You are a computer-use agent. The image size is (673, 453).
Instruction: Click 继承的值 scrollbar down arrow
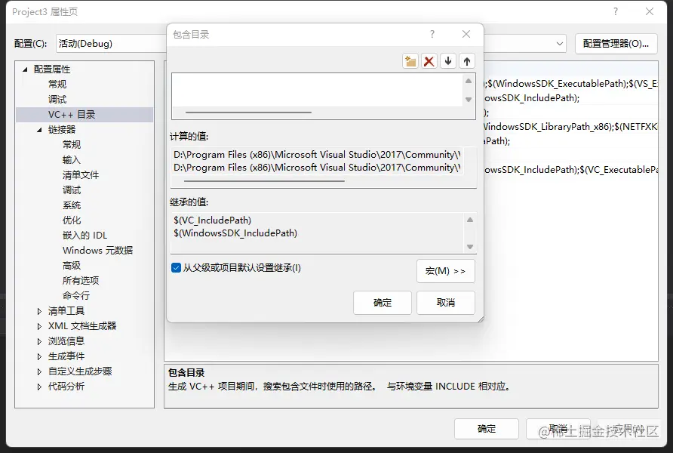pos(470,246)
